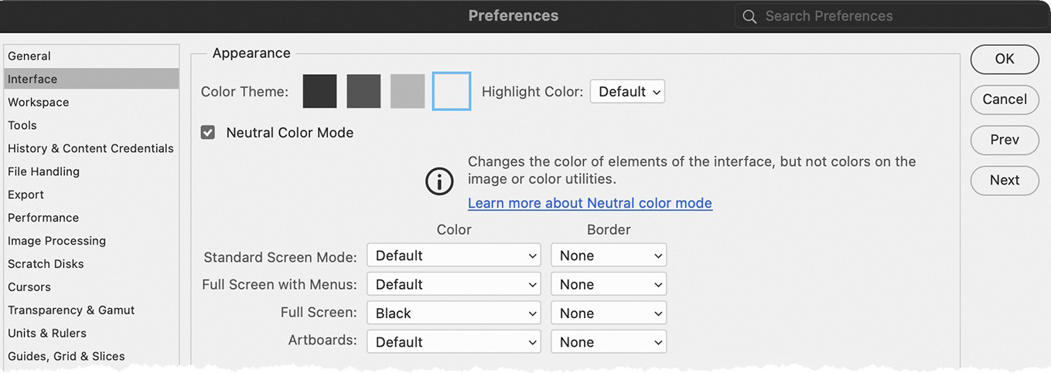1051x373 pixels.
Task: Select the medium gray color theme swatch
Action: (x=408, y=91)
